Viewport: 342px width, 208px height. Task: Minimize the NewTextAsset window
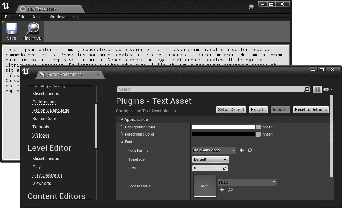[x=263, y=4]
